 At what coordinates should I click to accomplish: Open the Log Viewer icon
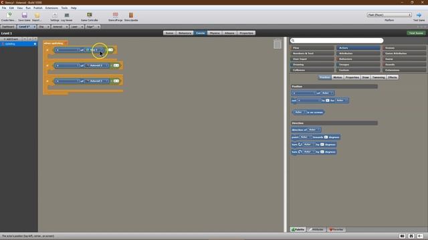click(x=67, y=15)
